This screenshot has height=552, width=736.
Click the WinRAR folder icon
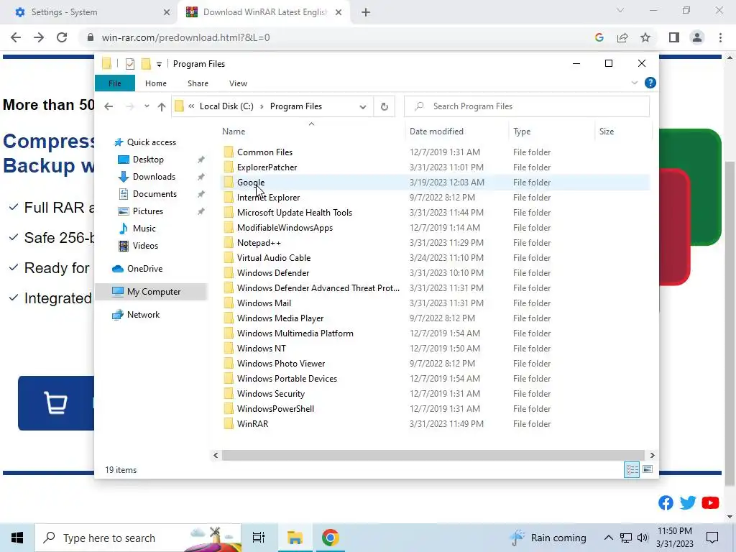pyautogui.click(x=229, y=424)
